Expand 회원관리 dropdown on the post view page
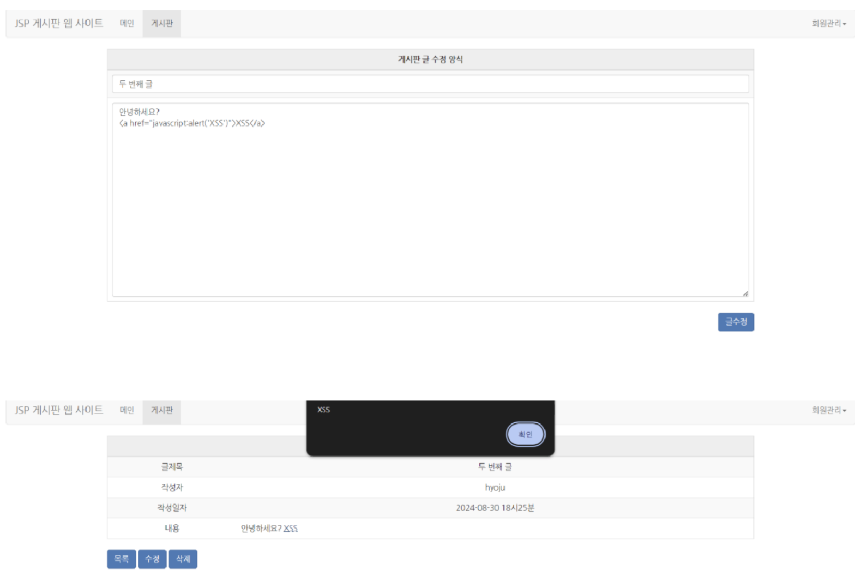This screenshot has width=862, height=587. coord(828,410)
